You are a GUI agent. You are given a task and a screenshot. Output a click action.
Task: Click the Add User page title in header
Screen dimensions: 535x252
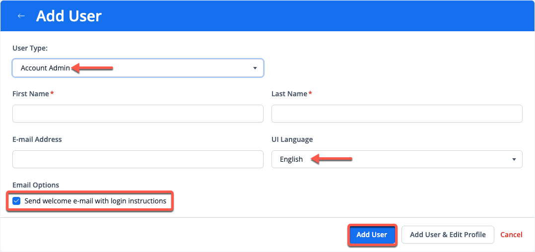click(x=69, y=16)
